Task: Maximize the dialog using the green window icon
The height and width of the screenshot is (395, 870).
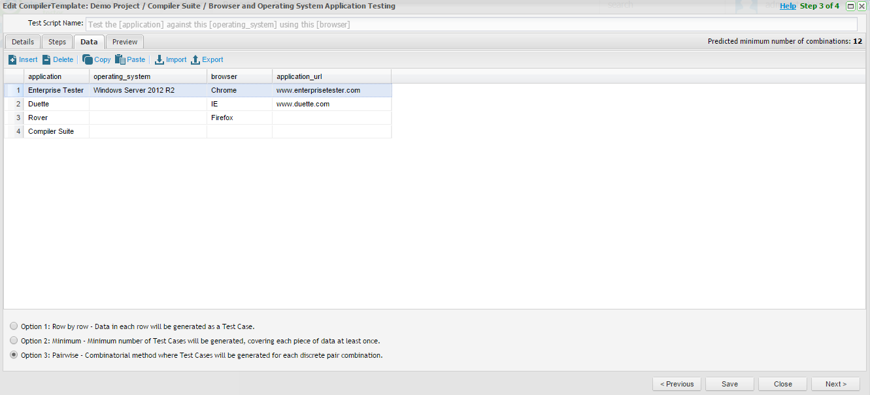Action: click(850, 6)
